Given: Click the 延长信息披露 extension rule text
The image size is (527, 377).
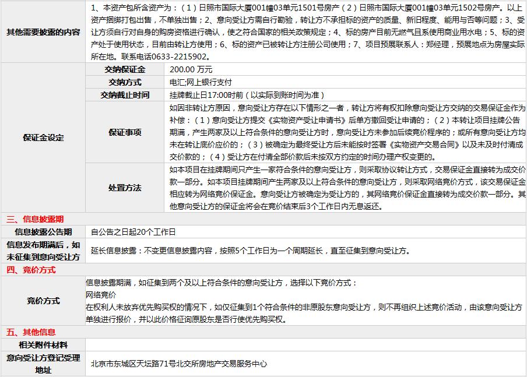Looking at the screenshot, I should click(x=250, y=251).
